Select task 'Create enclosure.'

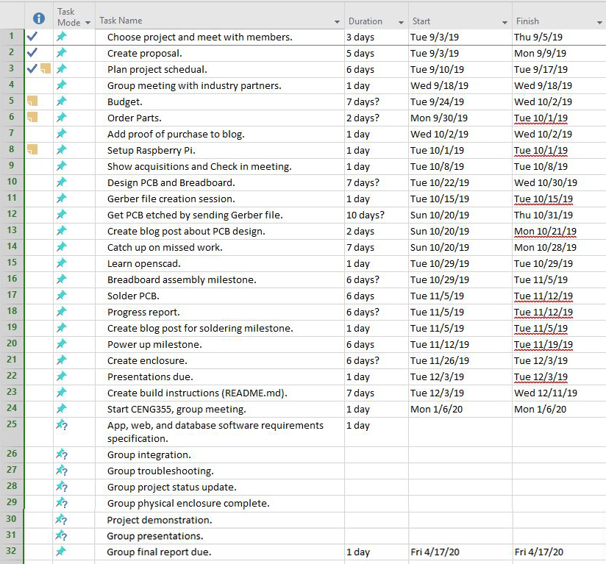147,360
